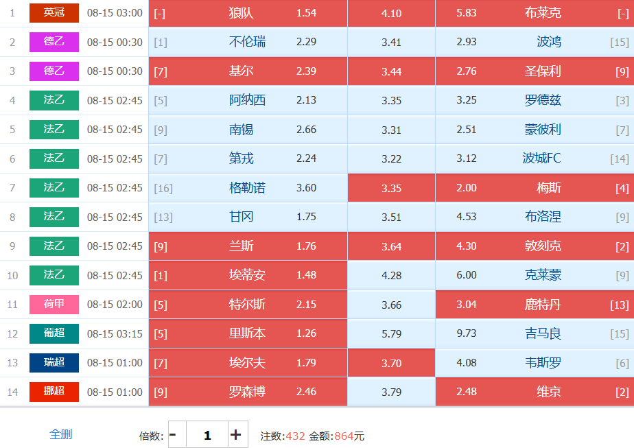634x448 pixels.
Task: Select 第戎 home win odds 2.24
Action: coord(248,158)
